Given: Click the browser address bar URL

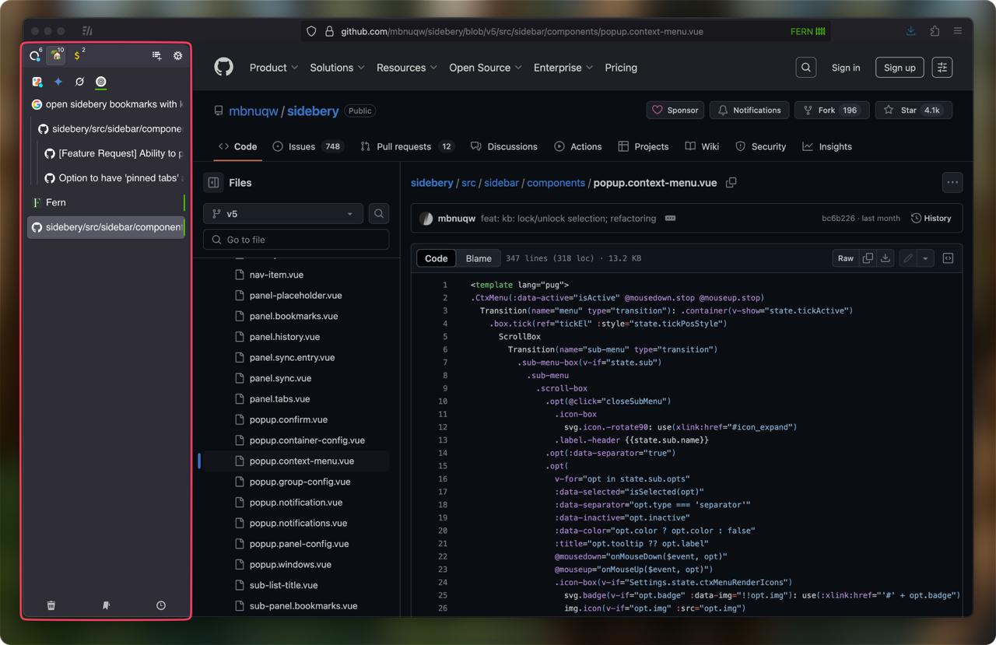Looking at the screenshot, I should coord(522,31).
